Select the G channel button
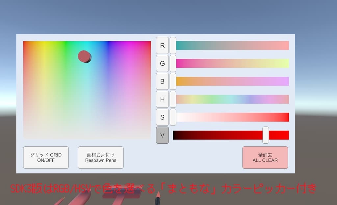This screenshot has width=337, height=205. [x=162, y=63]
